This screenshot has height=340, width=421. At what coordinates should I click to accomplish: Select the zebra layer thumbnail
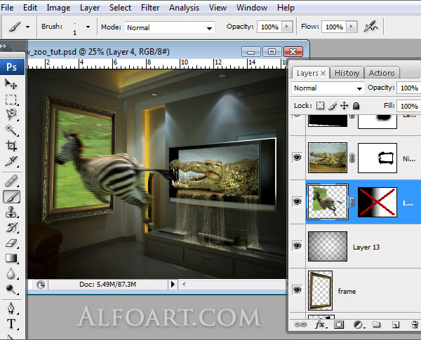tap(328, 202)
